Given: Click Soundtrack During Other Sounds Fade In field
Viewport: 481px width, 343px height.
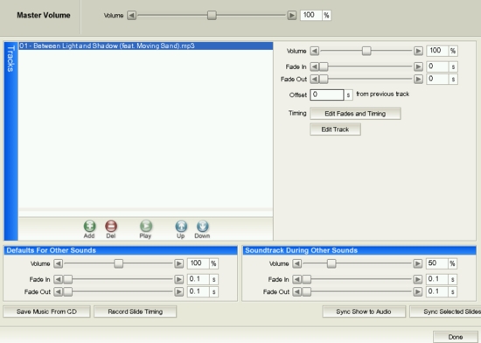Looking at the screenshot, I should tap(437, 279).
